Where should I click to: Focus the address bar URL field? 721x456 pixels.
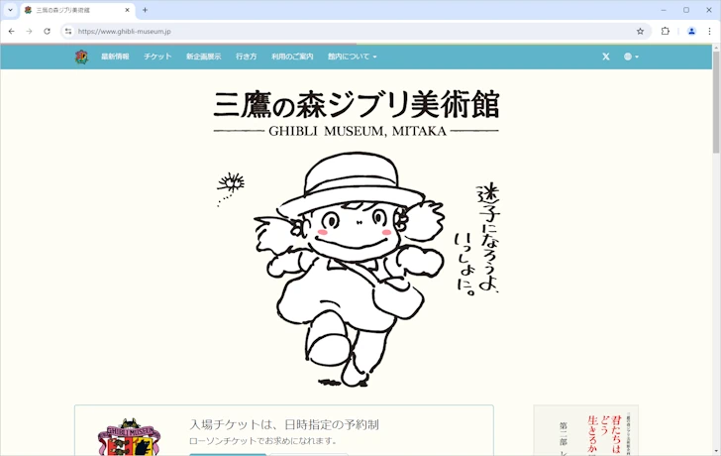coord(355,32)
